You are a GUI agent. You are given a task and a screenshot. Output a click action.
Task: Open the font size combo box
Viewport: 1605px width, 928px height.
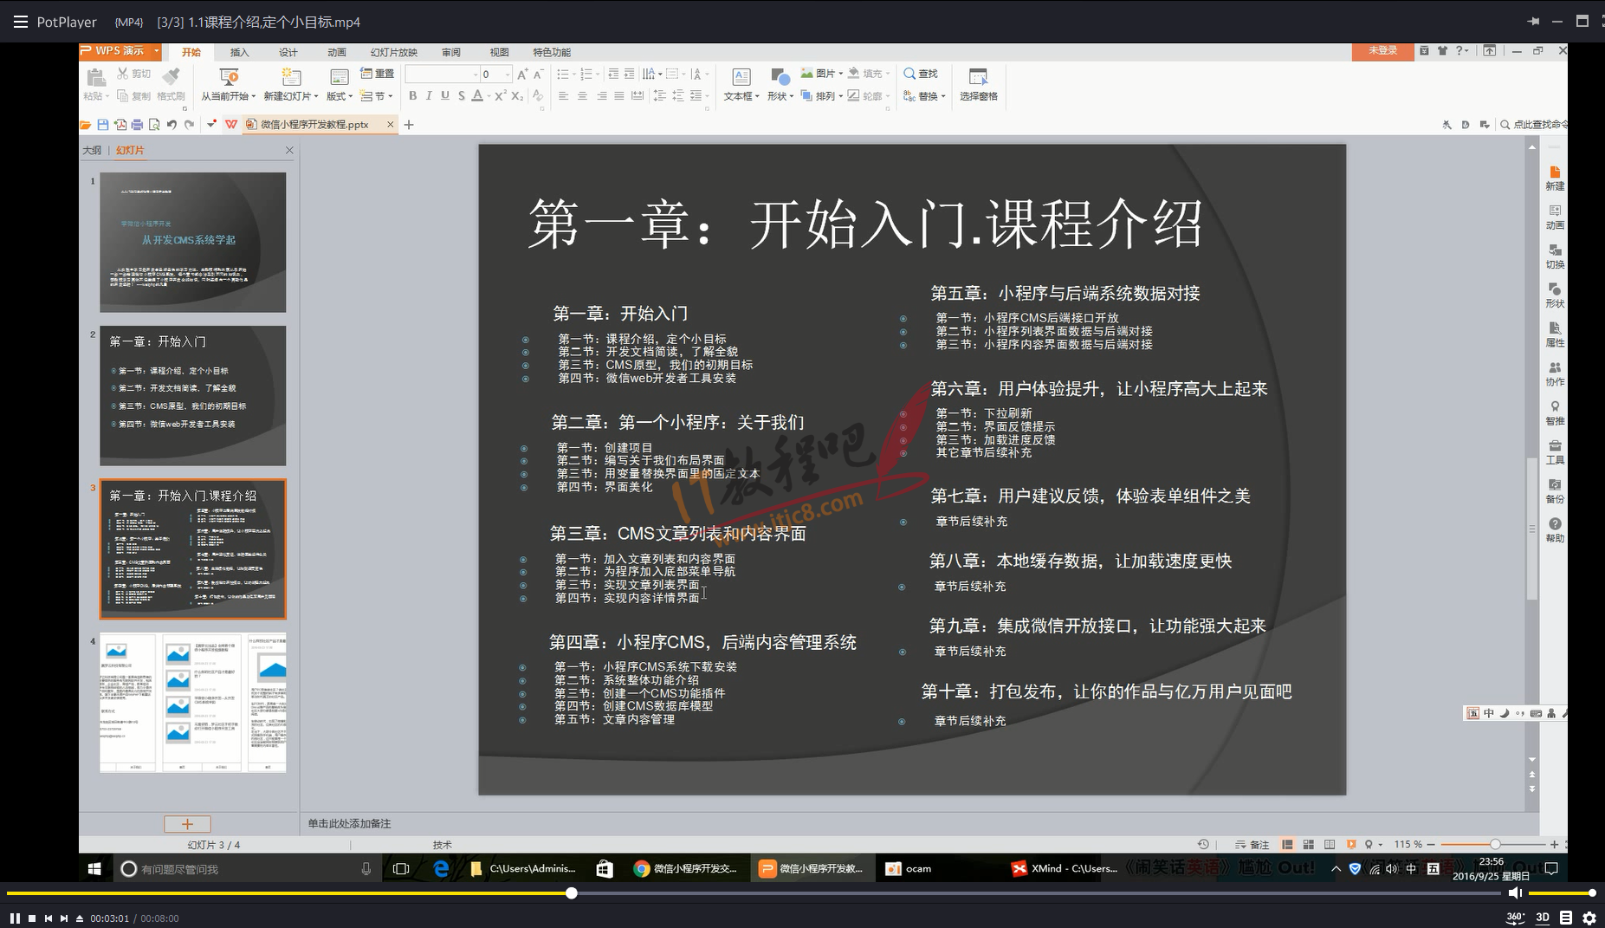pos(496,74)
